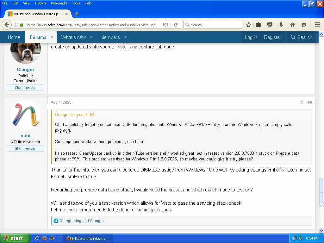Toggle Reader View icon in address bar

165,25
